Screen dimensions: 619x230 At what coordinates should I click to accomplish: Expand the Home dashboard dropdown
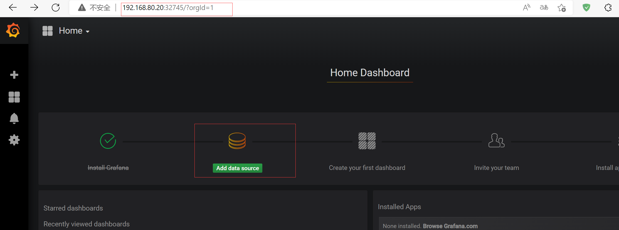74,31
